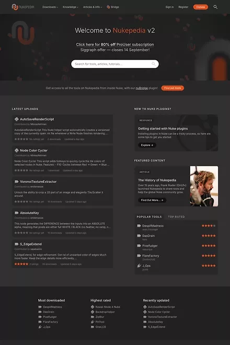Click the Register link
This screenshot has height=345, width=230.
183,7
